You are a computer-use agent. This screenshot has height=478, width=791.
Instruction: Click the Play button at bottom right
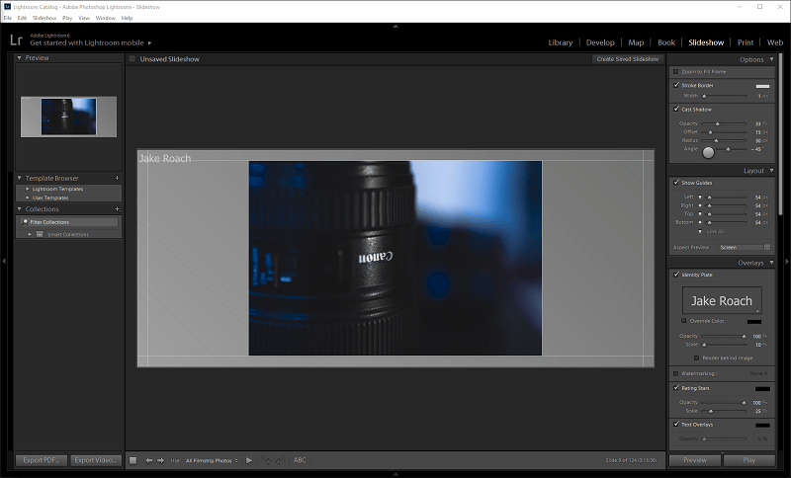749,460
